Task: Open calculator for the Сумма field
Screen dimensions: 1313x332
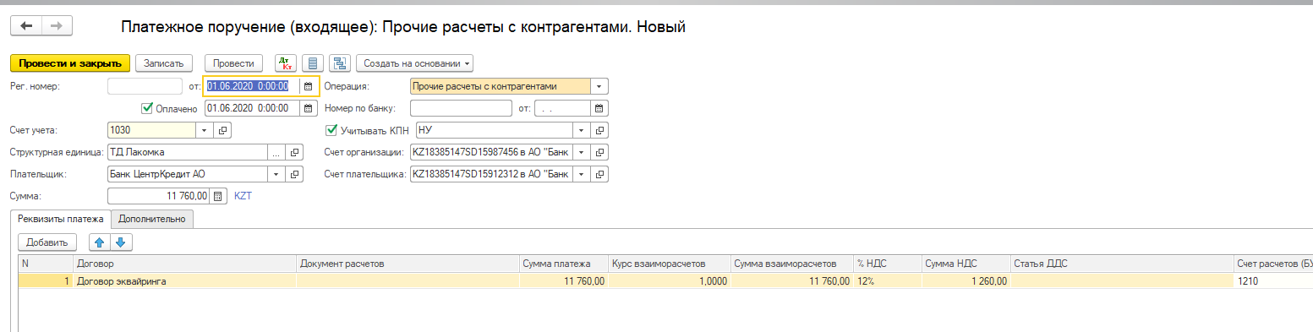Action: click(x=217, y=196)
